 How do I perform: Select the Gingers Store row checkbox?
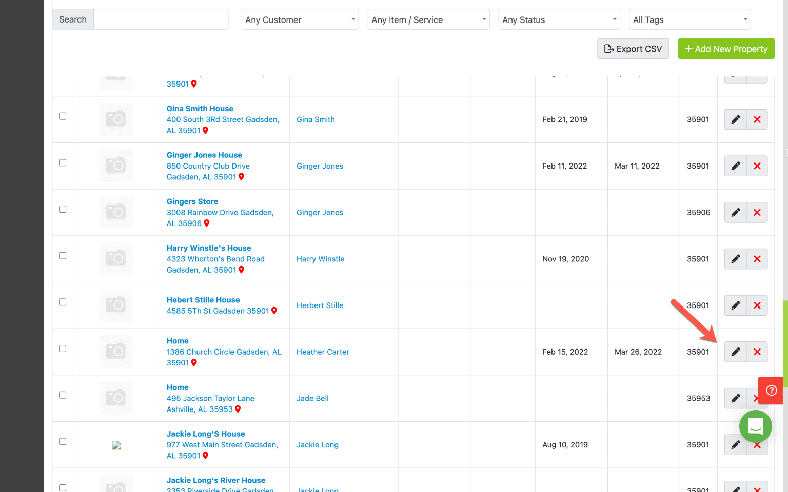63,209
